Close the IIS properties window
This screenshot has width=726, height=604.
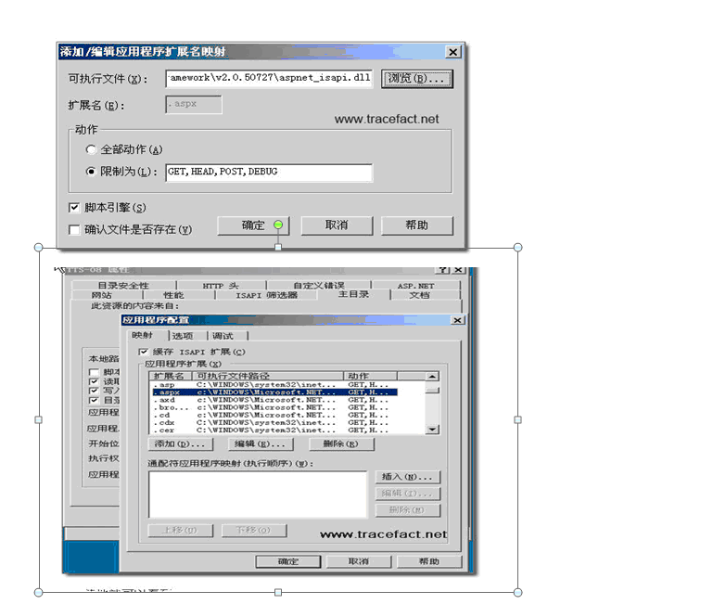pyautogui.click(x=458, y=270)
